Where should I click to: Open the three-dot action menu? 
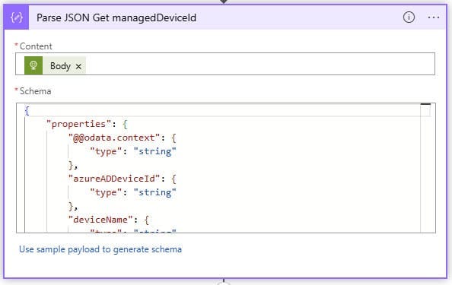pyautogui.click(x=433, y=17)
